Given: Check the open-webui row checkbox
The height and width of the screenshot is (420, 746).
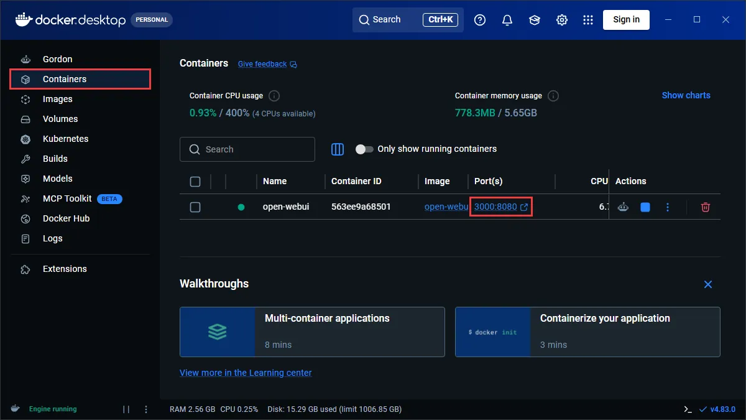Looking at the screenshot, I should [195, 207].
